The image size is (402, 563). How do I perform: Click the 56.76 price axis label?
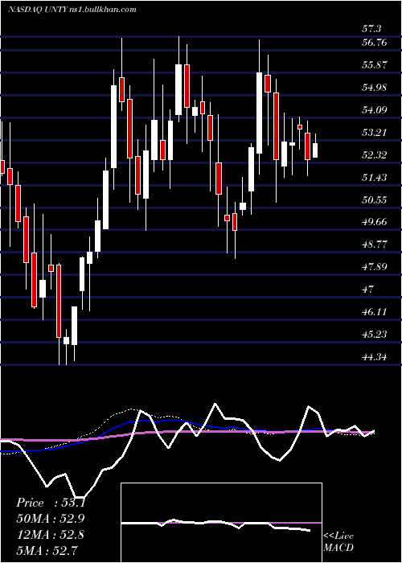point(375,43)
